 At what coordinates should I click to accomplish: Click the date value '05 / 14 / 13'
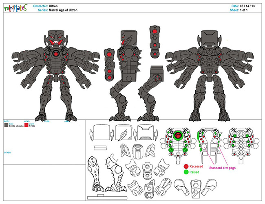[247, 6]
